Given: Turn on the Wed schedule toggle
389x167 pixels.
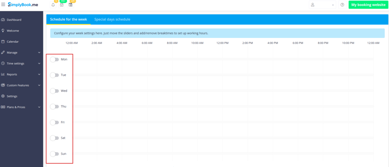Looking at the screenshot, I should click(x=54, y=91).
